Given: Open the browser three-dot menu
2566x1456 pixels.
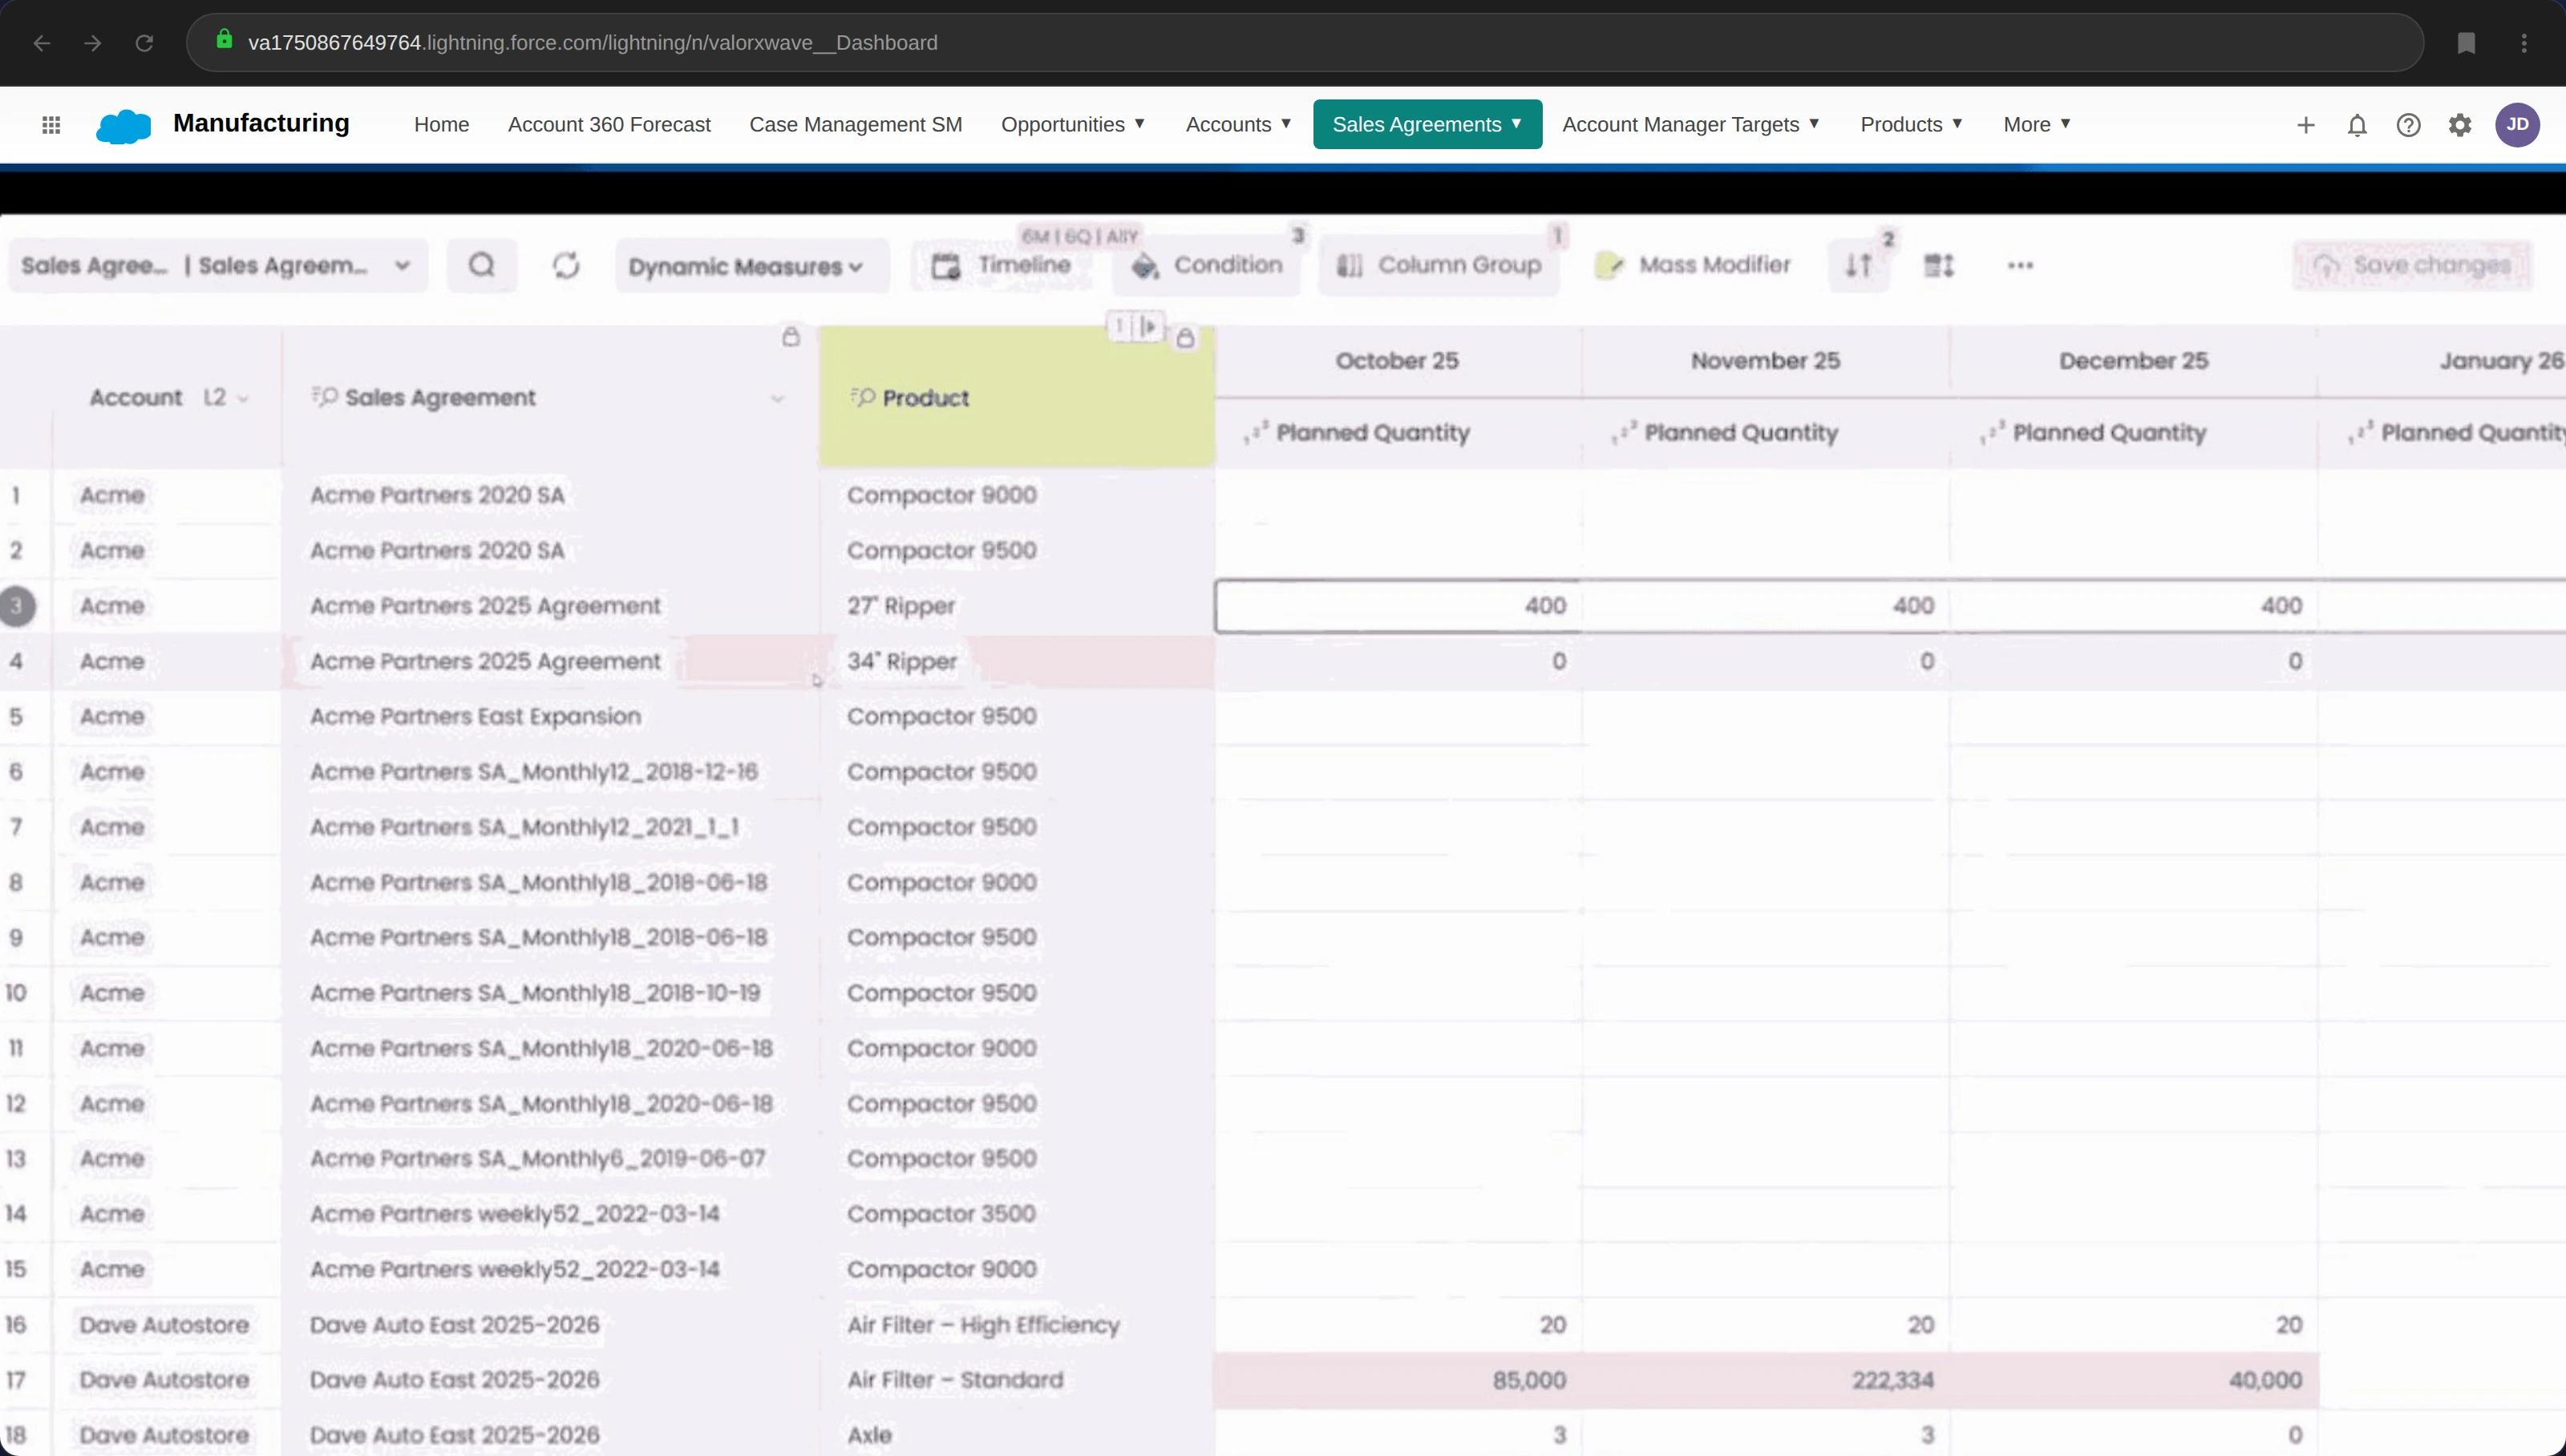Looking at the screenshot, I should click(x=2524, y=43).
